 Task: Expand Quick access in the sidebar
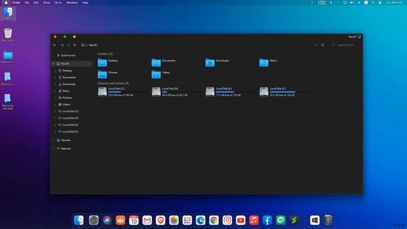(x=53, y=55)
